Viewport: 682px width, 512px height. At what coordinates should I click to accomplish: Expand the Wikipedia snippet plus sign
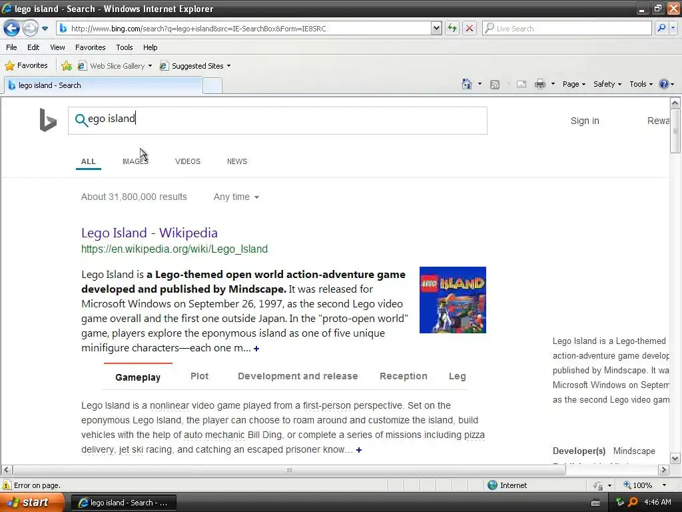click(x=256, y=348)
